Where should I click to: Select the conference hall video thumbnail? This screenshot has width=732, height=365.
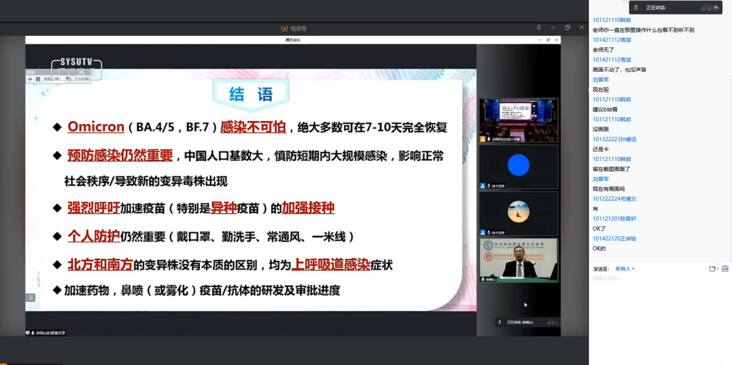[518, 120]
